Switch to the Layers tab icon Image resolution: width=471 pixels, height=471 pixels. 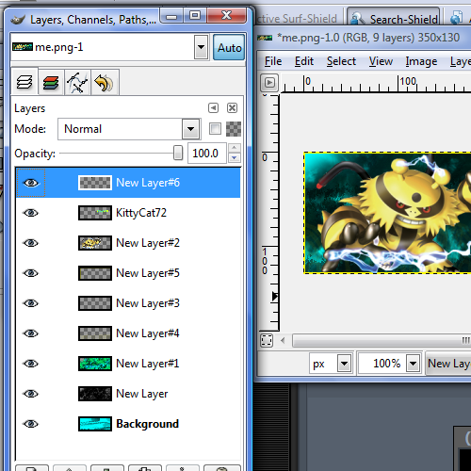coord(24,82)
